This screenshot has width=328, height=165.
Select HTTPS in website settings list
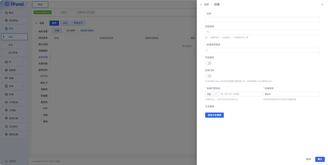44,76
